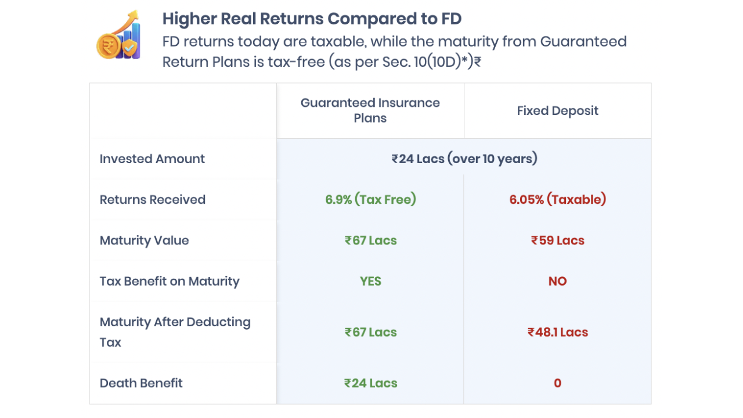Select the 'Invested Amount' row label
Image resolution: width=743 pixels, height=418 pixels.
click(152, 159)
